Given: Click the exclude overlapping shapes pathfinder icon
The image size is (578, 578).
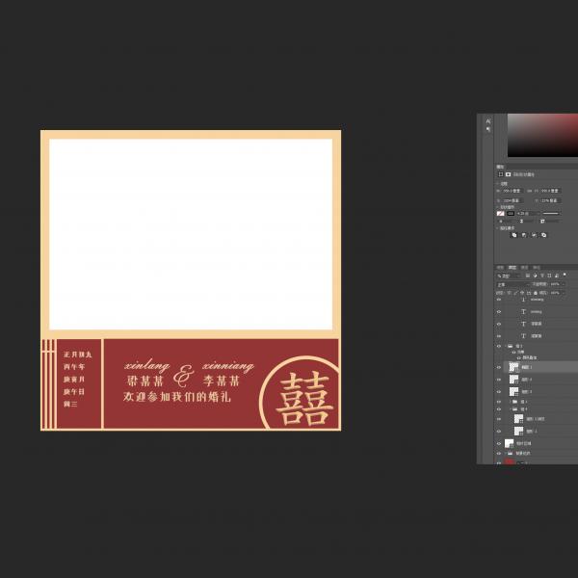Looking at the screenshot, I should [x=544, y=234].
